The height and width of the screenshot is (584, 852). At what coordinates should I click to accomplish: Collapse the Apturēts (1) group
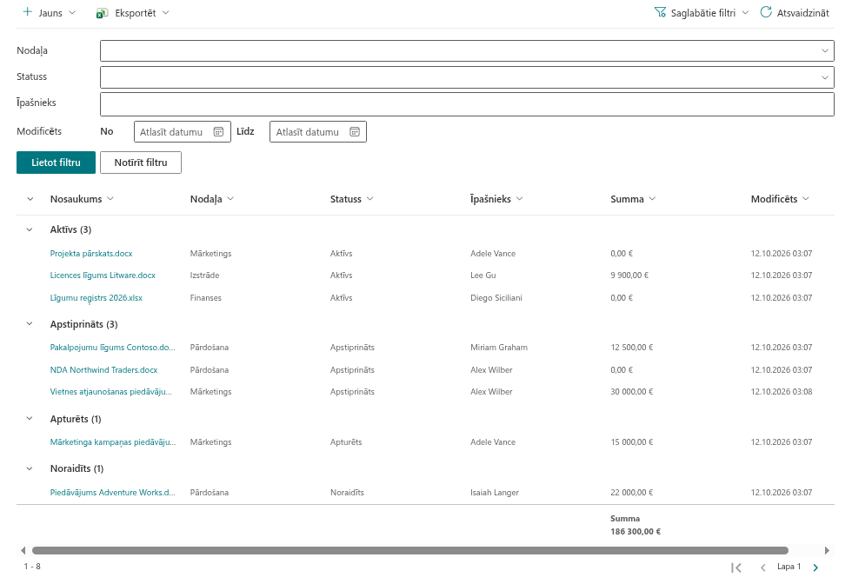coord(30,419)
